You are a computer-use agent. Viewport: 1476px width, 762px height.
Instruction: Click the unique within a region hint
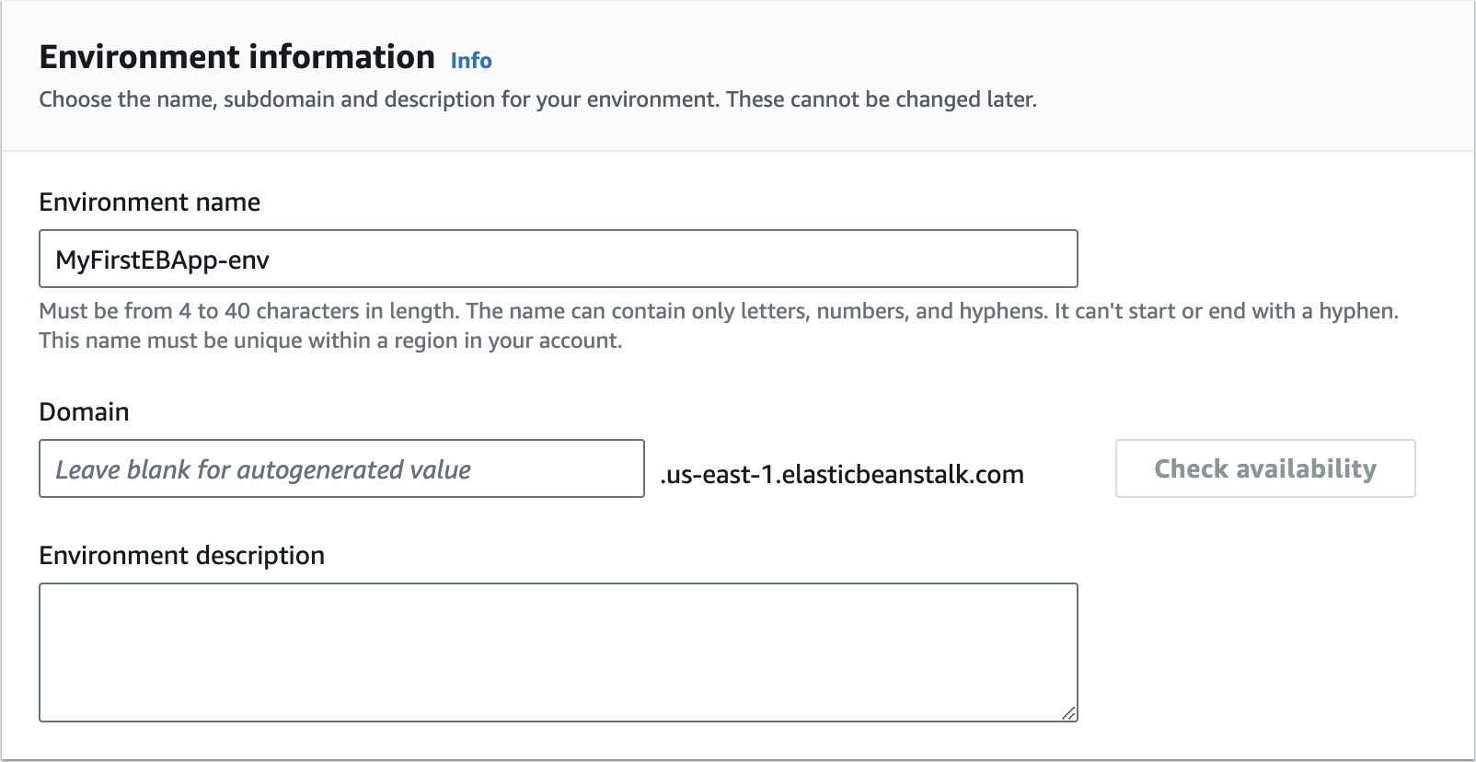[330, 341]
